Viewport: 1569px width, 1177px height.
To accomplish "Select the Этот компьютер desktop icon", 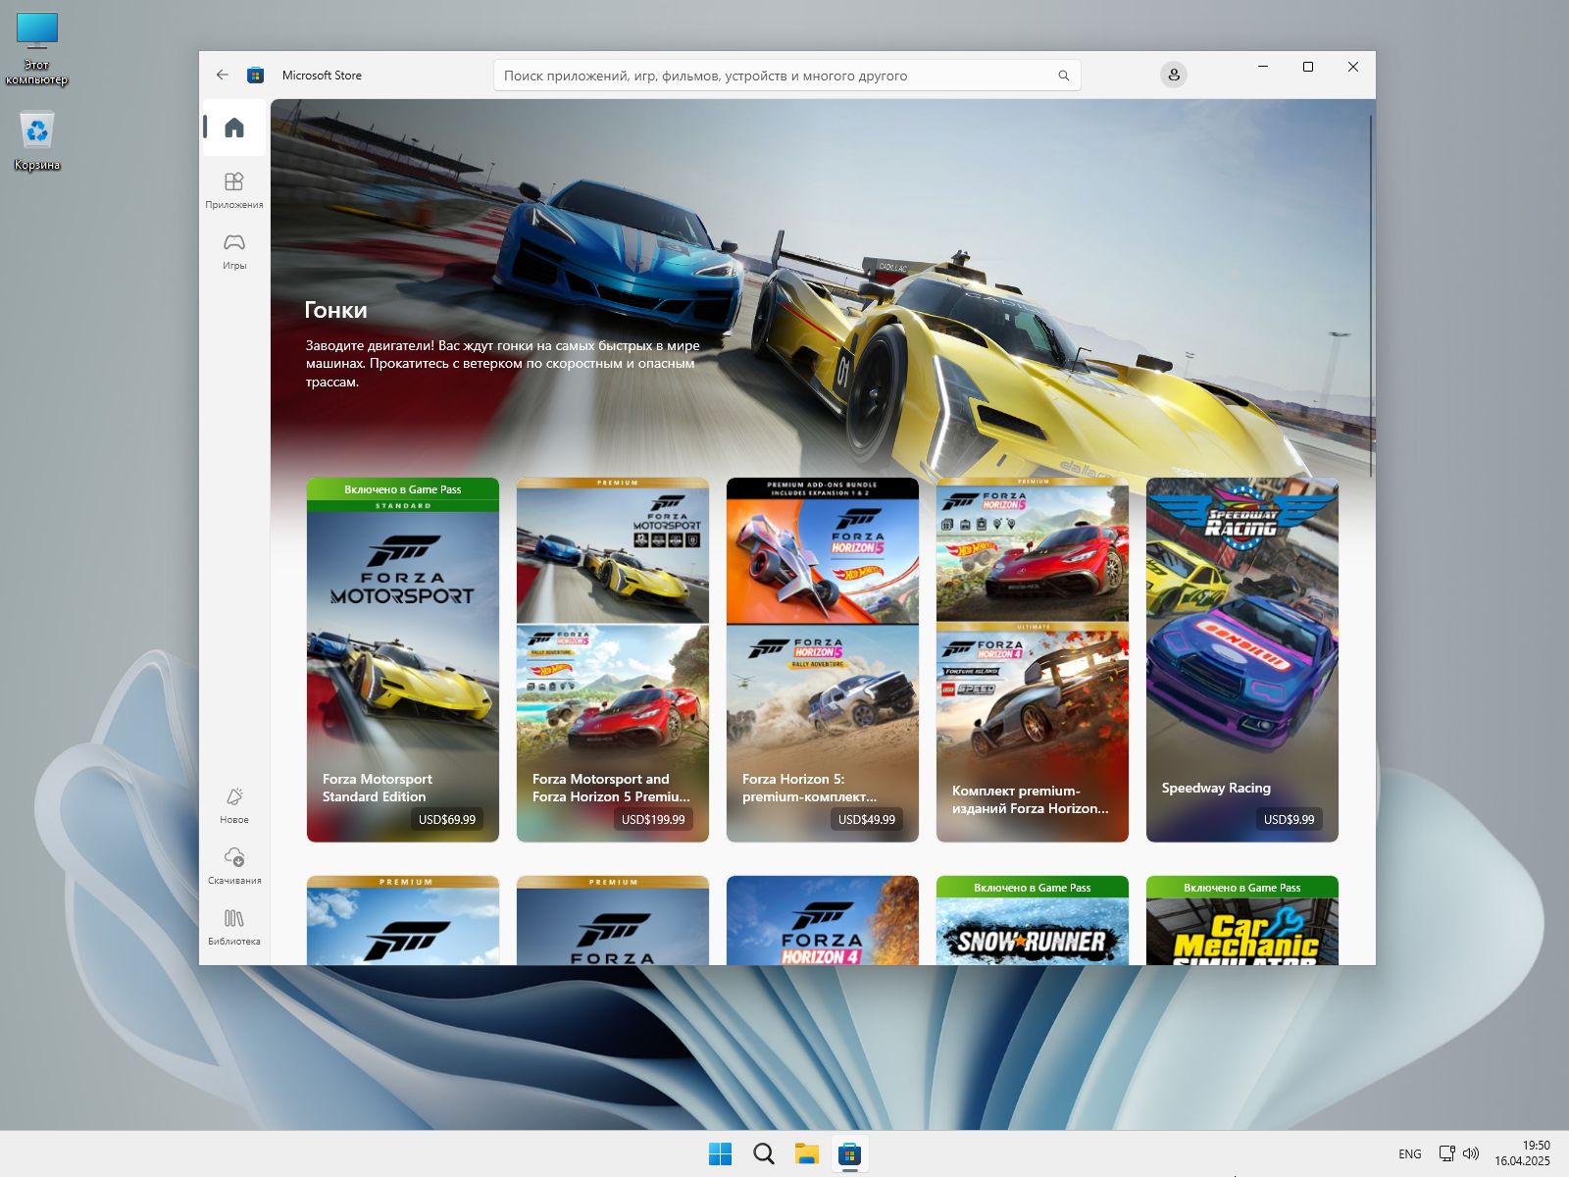I will pos(37,49).
